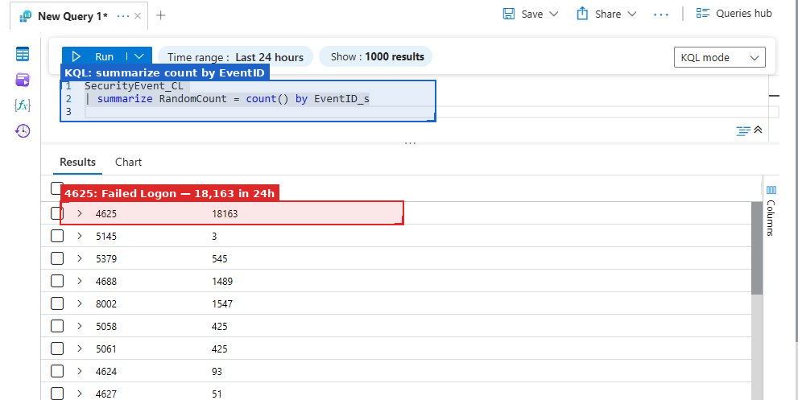Tick the checkbox for row 5379
798x400 pixels.
click(x=57, y=258)
